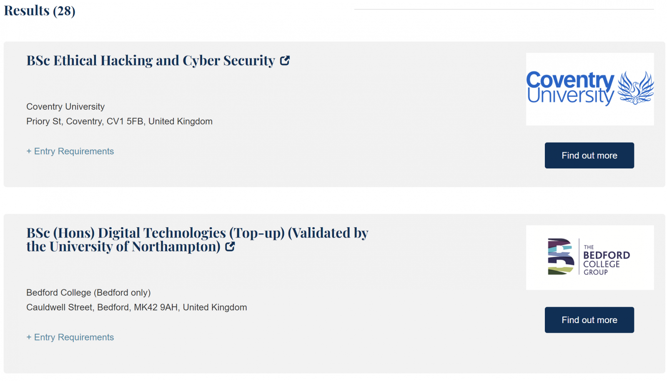Click the Bedford College Group 'B' emblem
This screenshot has width=667, height=381.
click(x=561, y=256)
